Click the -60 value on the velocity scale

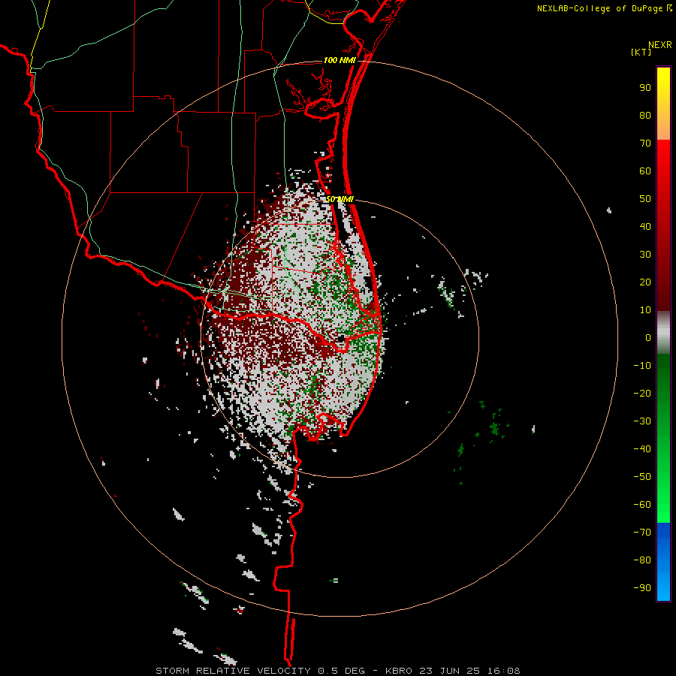point(642,505)
